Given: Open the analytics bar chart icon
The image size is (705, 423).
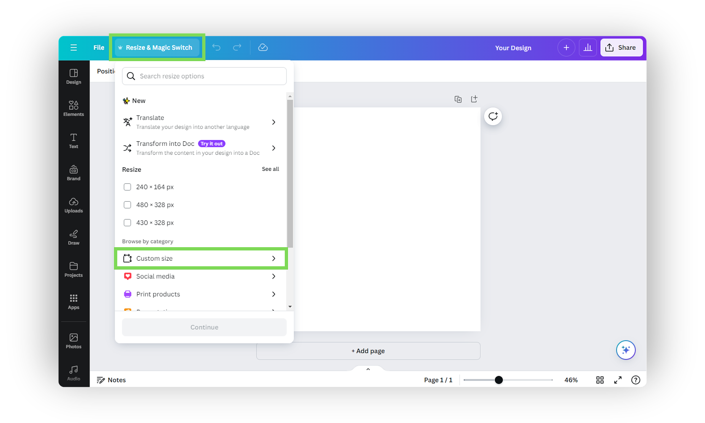Looking at the screenshot, I should click(x=587, y=47).
